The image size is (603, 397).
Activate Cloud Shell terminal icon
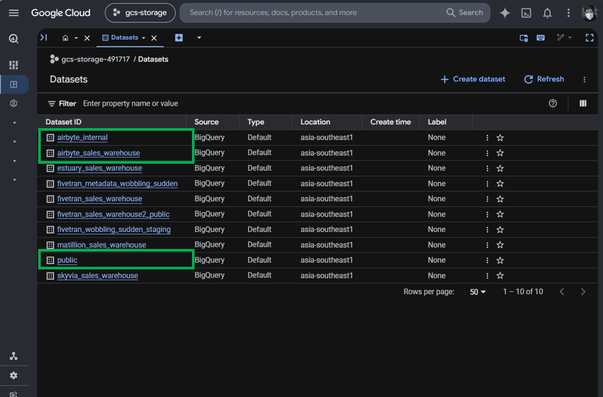tap(526, 13)
